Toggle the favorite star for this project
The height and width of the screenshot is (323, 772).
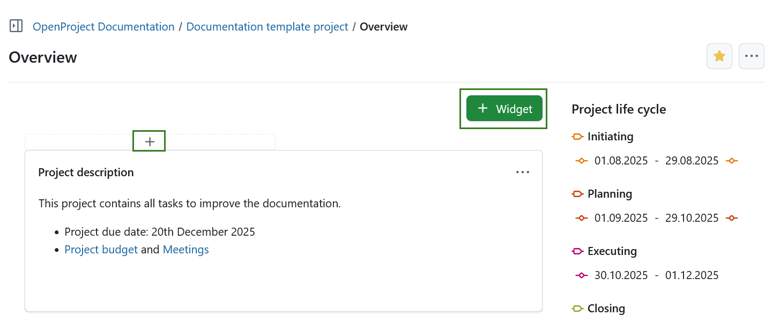[x=719, y=56]
